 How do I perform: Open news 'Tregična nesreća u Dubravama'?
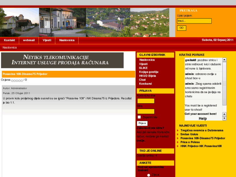(x=202, y=130)
